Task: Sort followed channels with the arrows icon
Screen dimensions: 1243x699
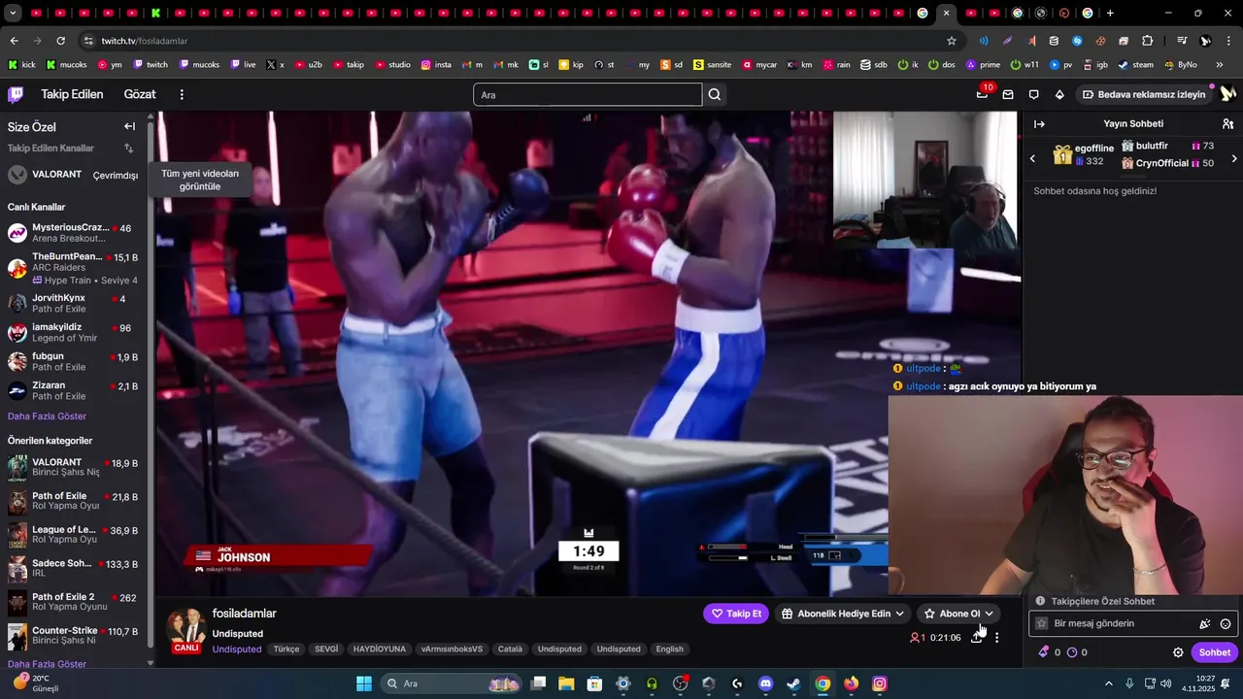Action: click(128, 149)
